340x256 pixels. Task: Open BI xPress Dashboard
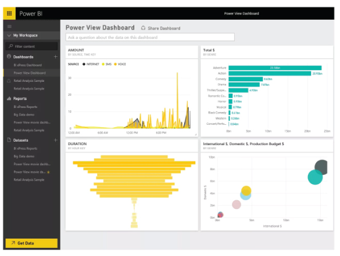tap(28, 65)
